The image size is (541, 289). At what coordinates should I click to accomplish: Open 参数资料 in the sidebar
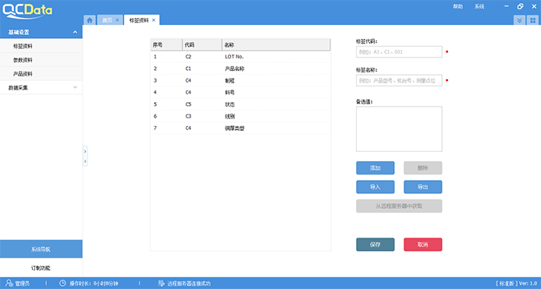41,60
